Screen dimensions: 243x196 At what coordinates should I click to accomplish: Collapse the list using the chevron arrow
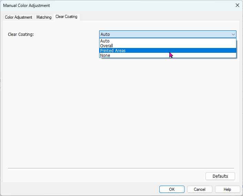(233, 34)
